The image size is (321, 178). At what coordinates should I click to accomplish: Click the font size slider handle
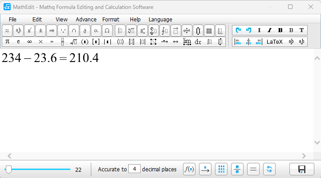8,170
